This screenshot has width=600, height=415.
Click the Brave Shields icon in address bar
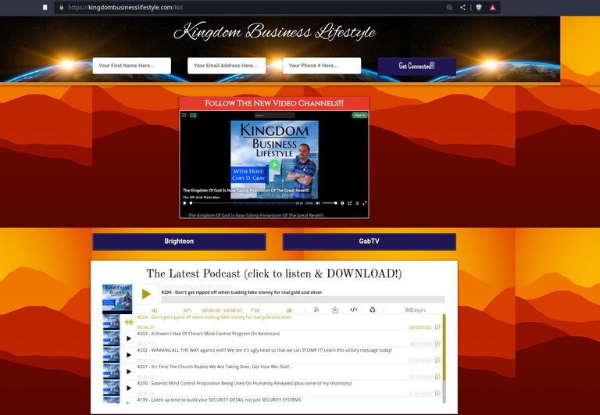[479, 7]
